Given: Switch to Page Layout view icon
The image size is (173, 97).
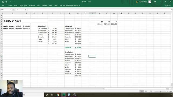Looking at the screenshot, I should 146,91.
